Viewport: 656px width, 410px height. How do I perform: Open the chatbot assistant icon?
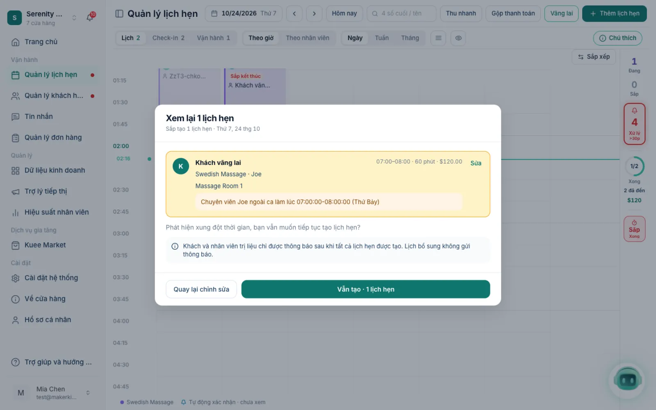[x=627, y=380]
